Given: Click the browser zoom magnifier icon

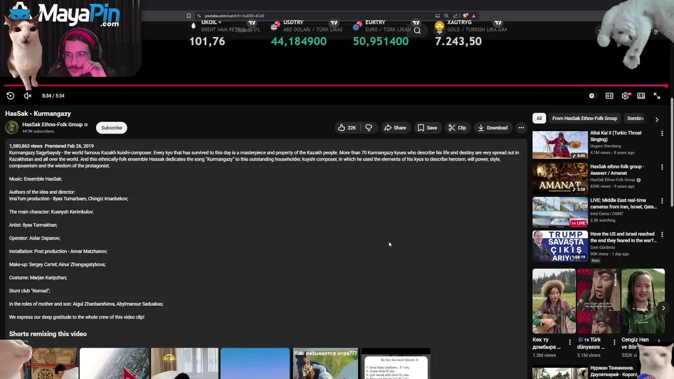Looking at the screenshot, I should (447, 16).
